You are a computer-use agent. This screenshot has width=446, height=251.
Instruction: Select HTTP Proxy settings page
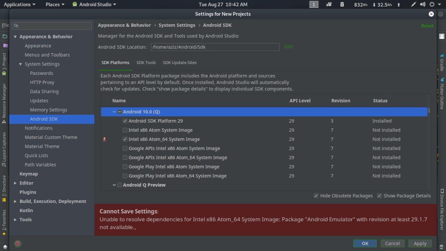pyautogui.click(x=42, y=82)
